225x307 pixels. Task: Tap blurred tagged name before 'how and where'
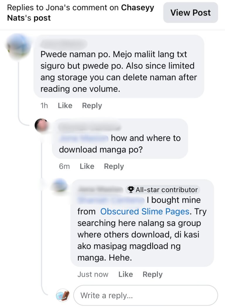(83, 138)
